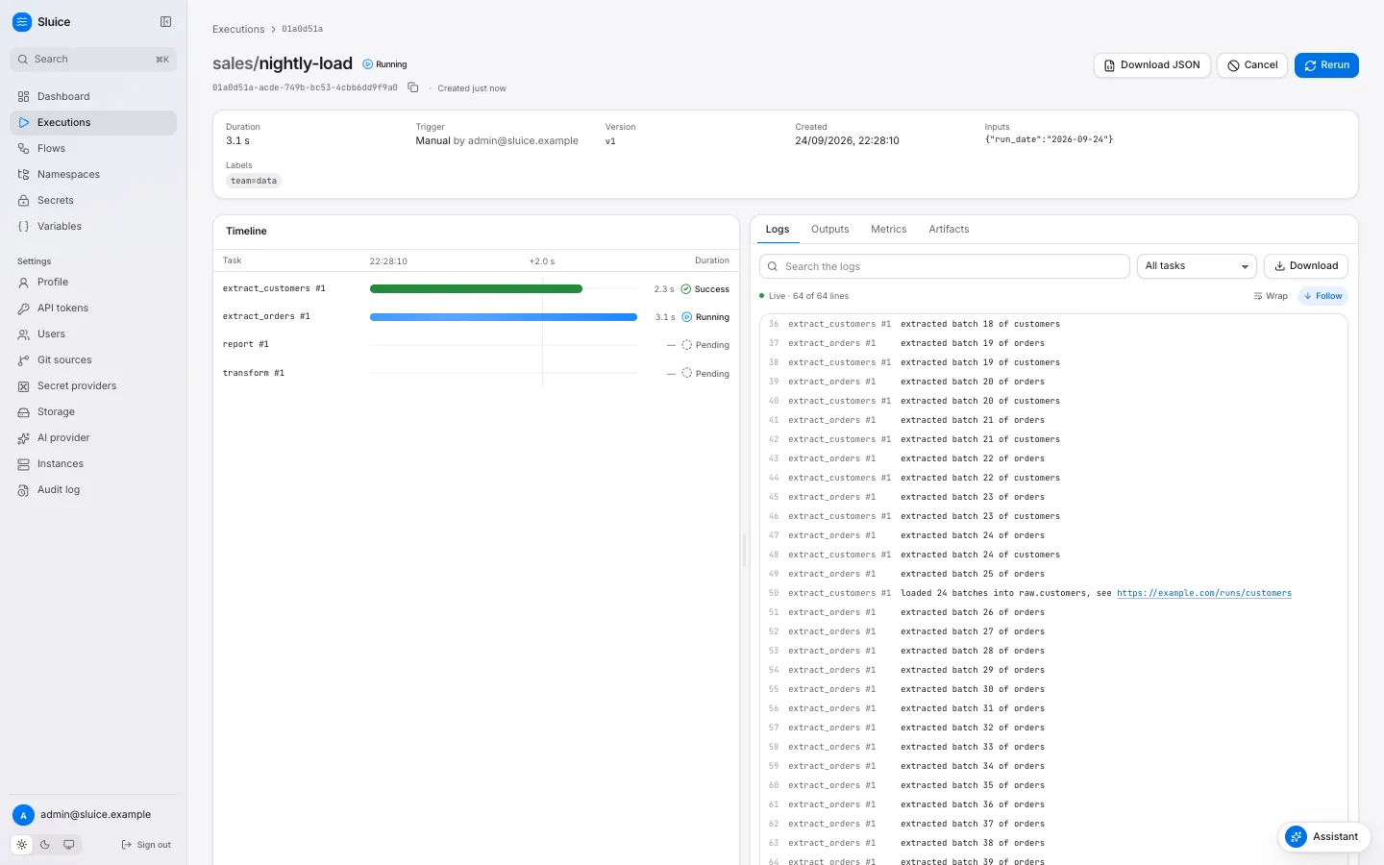The image size is (1384, 865).
Task: Click the Running status badge in header
Action: pos(384,64)
